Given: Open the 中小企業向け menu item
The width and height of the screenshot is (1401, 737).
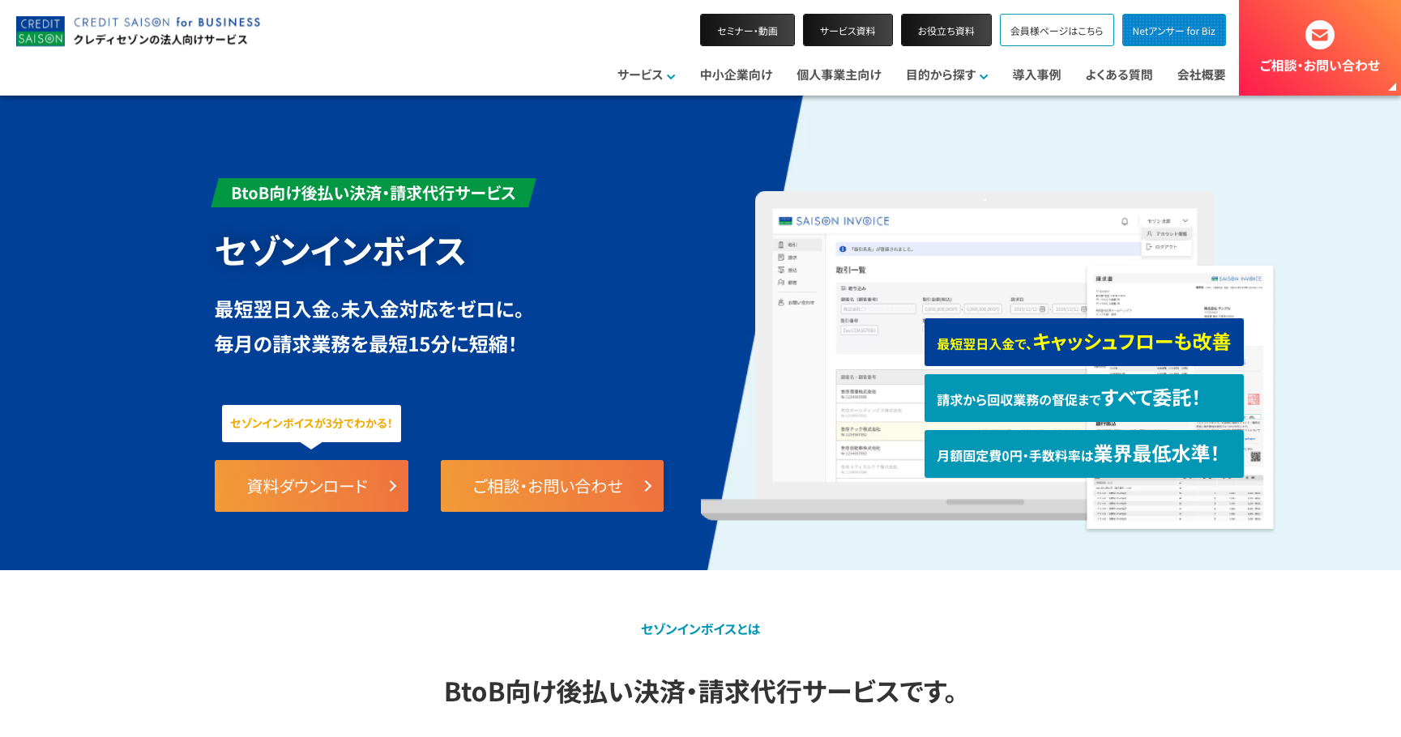Looking at the screenshot, I should point(736,75).
